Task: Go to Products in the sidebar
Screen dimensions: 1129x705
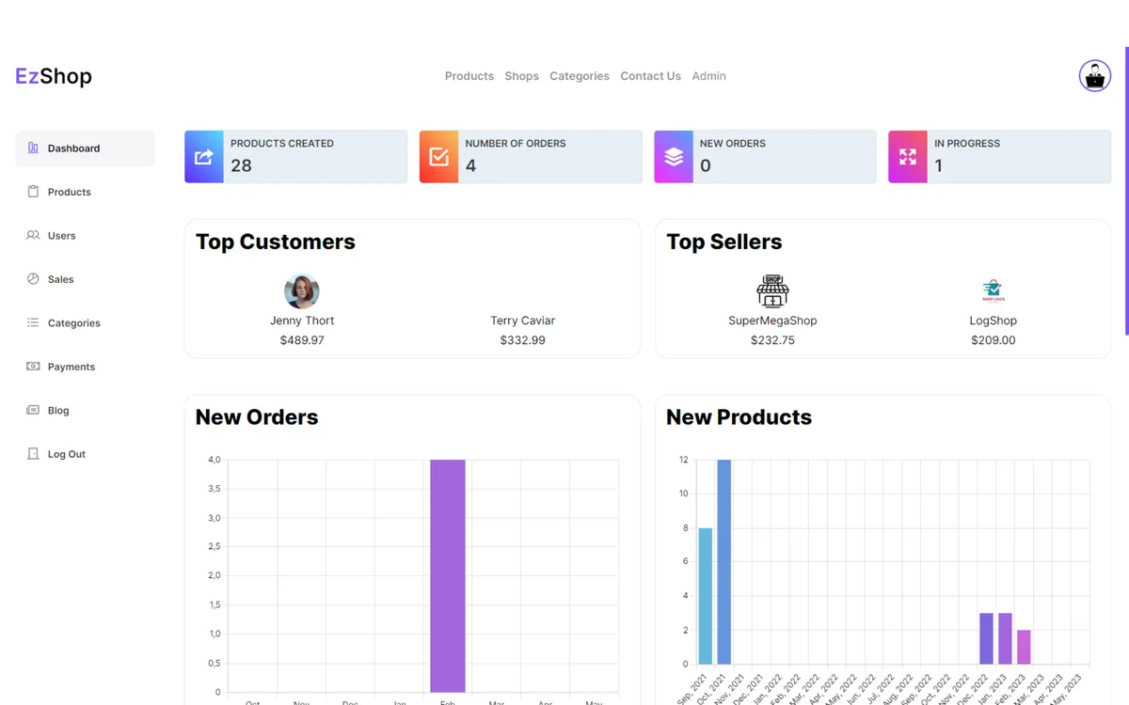Action: coord(85,192)
